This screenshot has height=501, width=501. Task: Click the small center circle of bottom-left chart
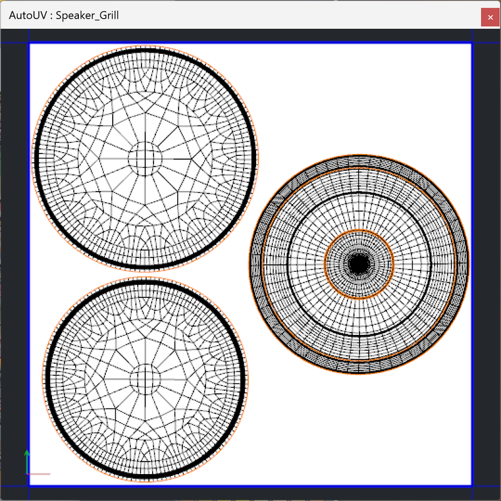pyautogui.click(x=145, y=380)
